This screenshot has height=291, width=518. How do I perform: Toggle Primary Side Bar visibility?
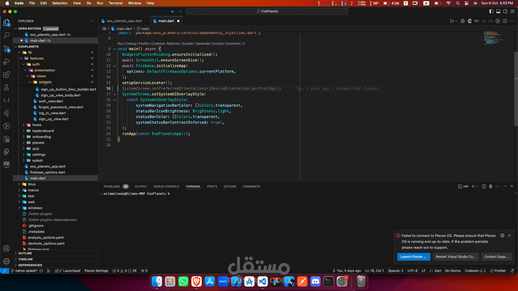491,11
